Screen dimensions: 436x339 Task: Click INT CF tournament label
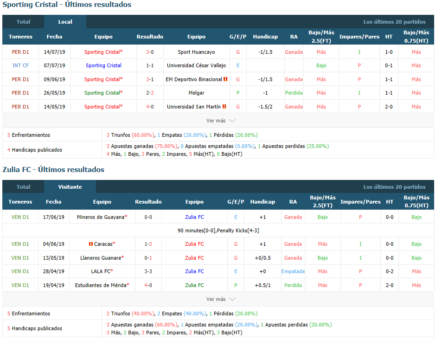click(x=20, y=66)
